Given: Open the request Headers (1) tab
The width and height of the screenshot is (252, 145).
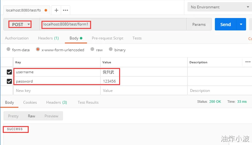Looking at the screenshot, I should tap(48, 38).
